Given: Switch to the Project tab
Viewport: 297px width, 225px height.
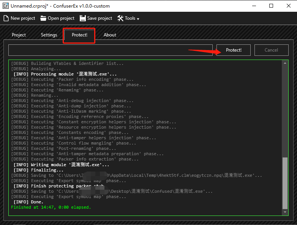Looking at the screenshot, I should [x=19, y=35].
